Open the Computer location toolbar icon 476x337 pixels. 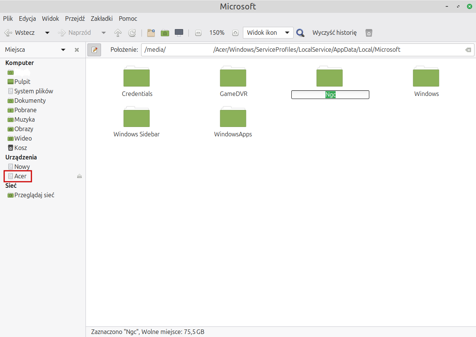click(179, 33)
